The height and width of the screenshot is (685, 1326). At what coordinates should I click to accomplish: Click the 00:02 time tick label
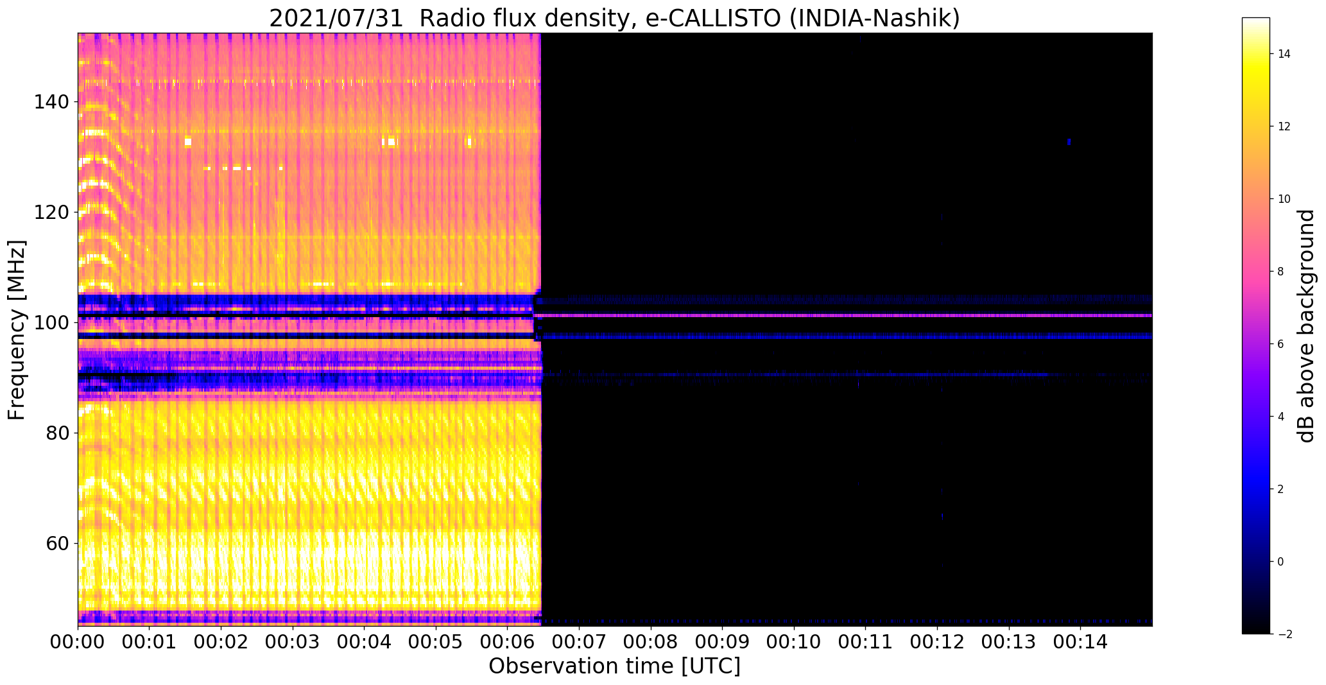click(x=221, y=641)
